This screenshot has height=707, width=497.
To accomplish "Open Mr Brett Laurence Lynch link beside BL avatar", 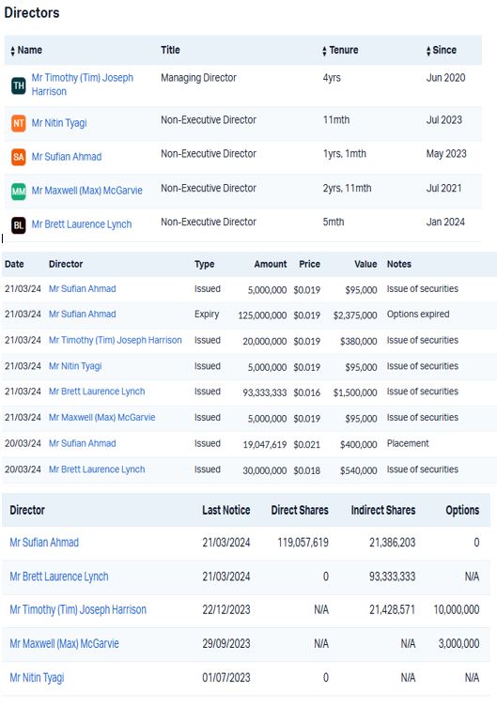I will point(82,224).
